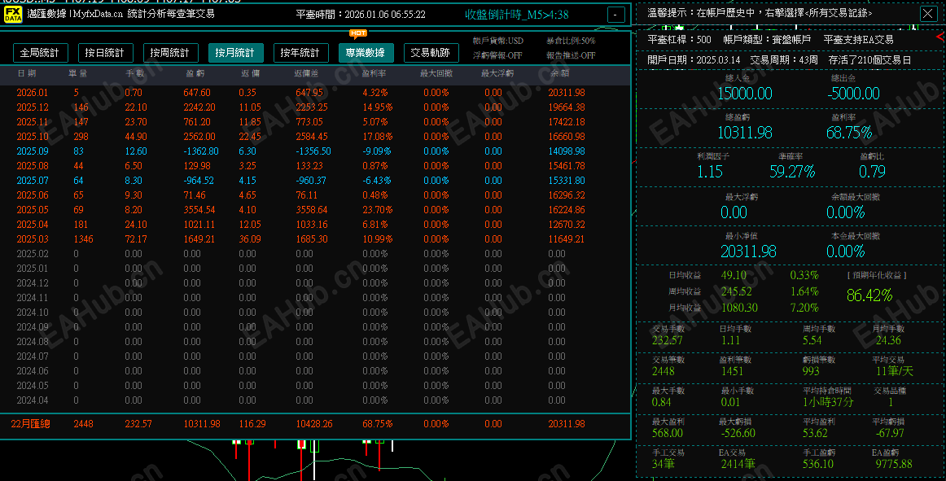
Task: Click the 最大浮虧 column header
Action: tap(497, 73)
